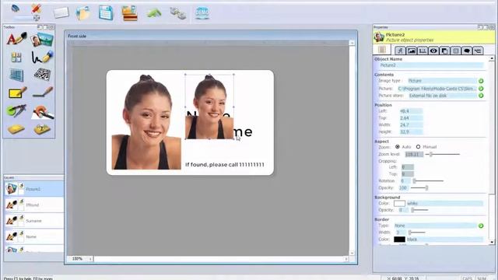
Task: Open the Picture store green arrow dropdown
Action: (481, 96)
